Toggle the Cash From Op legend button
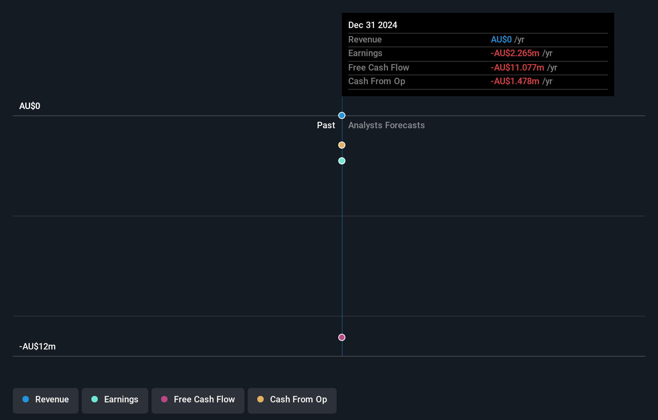The width and height of the screenshot is (658, 420). tap(292, 400)
